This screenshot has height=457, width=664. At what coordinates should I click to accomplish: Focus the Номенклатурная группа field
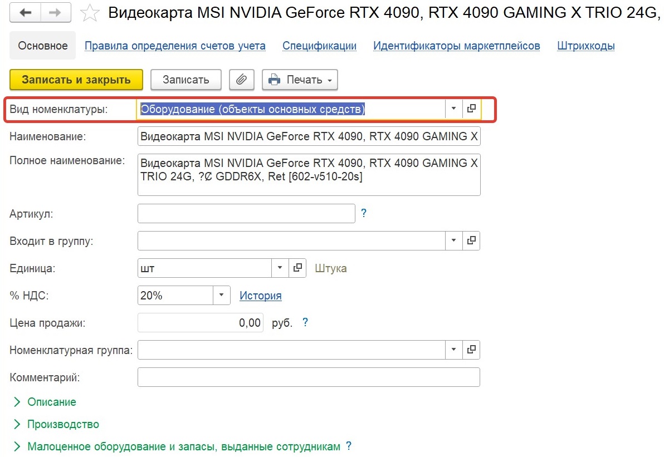pos(291,350)
